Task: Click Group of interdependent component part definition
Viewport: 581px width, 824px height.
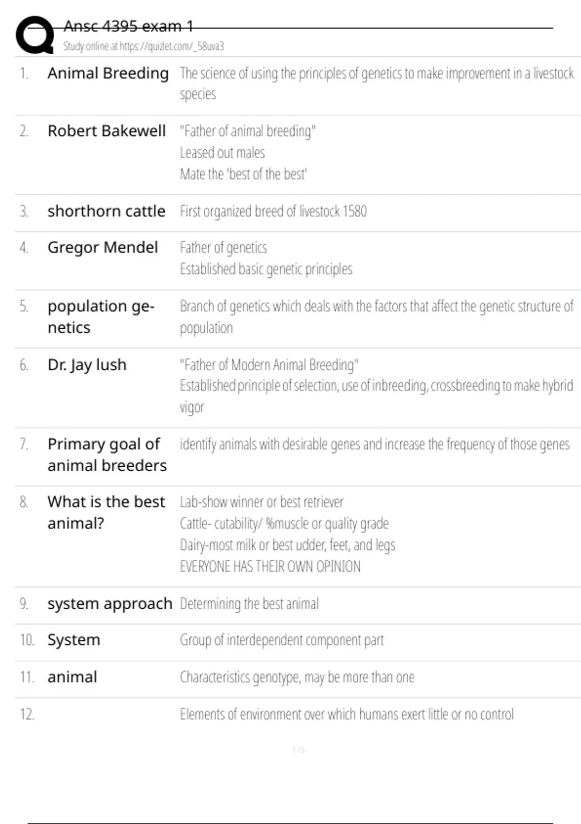Action: point(282,640)
